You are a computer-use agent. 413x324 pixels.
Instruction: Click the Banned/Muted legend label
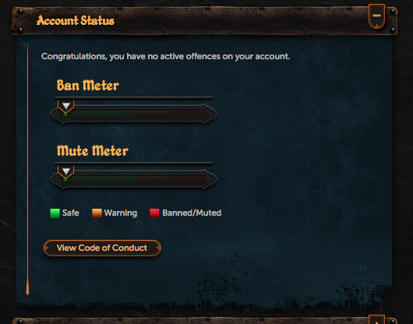tap(192, 213)
